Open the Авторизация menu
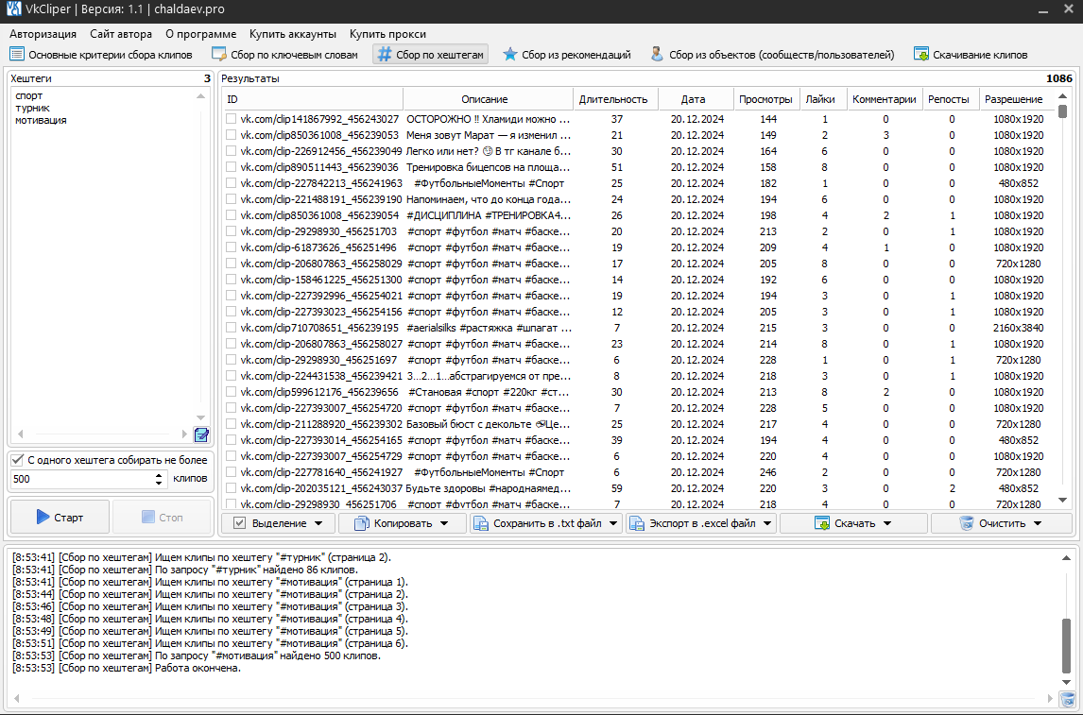Screen dimensions: 1083x715 click(x=43, y=34)
